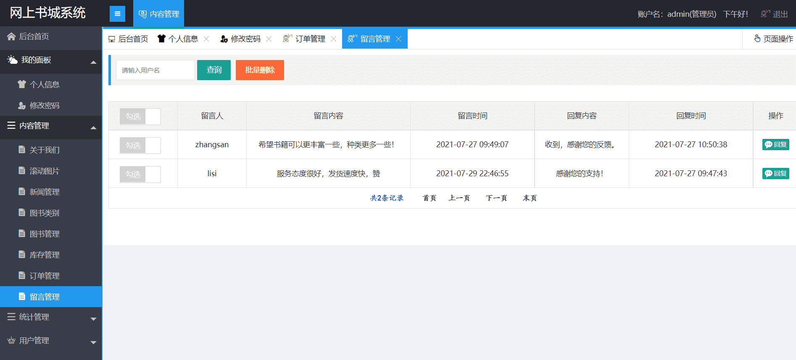
Task: Click the list icon beside 统计管理
Action: click(x=11, y=317)
